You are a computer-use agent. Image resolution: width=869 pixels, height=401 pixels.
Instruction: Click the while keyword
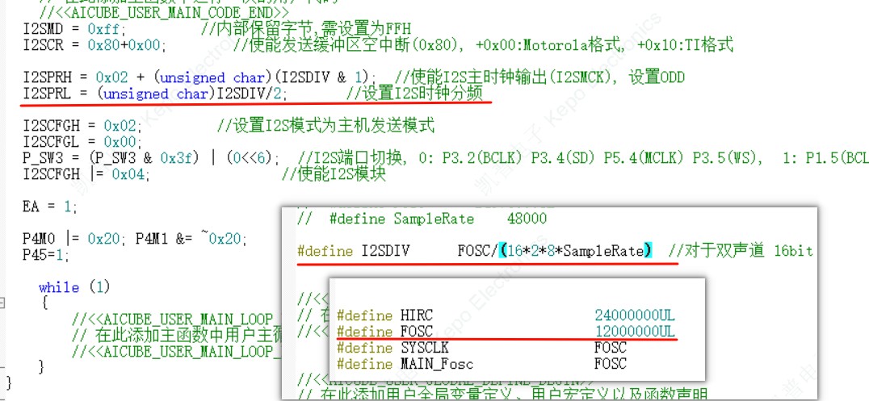[59, 287]
